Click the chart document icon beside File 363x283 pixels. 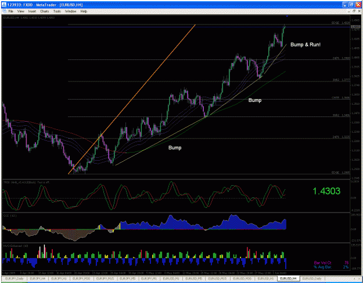(4, 11)
